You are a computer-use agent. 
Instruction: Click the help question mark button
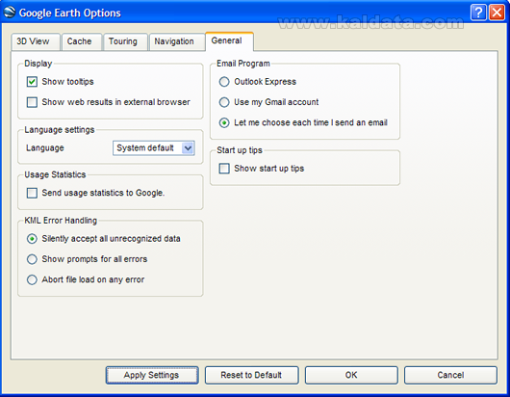click(x=478, y=13)
